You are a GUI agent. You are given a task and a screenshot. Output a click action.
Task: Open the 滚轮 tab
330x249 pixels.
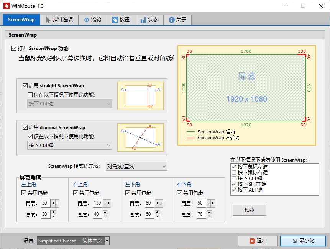93,20
